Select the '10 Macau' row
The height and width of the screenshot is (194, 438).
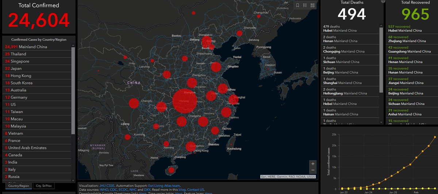pos(37,119)
